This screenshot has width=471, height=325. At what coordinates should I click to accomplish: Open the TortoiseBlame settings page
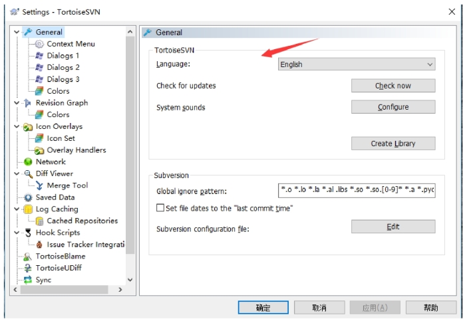[x=61, y=257]
